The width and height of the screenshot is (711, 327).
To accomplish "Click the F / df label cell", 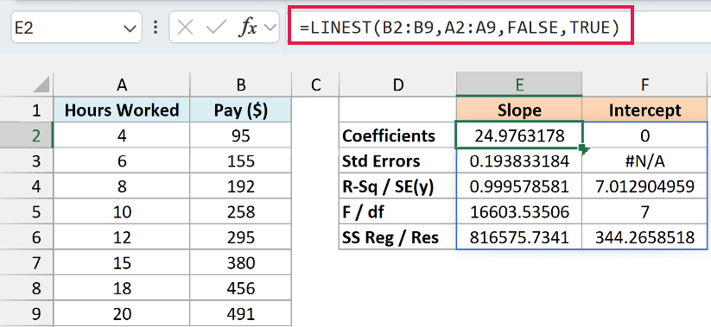I will 397,211.
